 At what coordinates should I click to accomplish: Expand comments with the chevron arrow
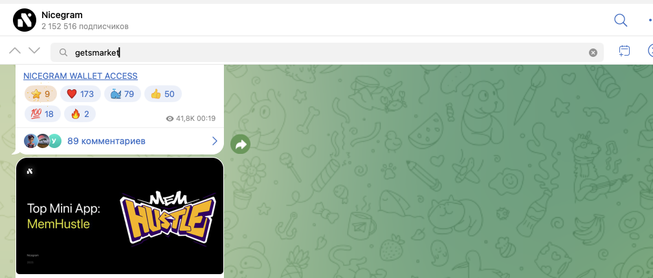tap(215, 141)
